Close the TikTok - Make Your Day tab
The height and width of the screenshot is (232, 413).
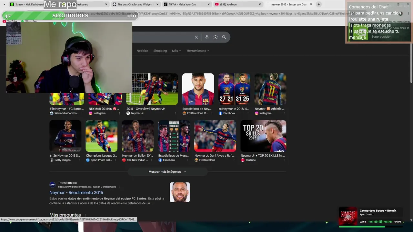(208, 5)
